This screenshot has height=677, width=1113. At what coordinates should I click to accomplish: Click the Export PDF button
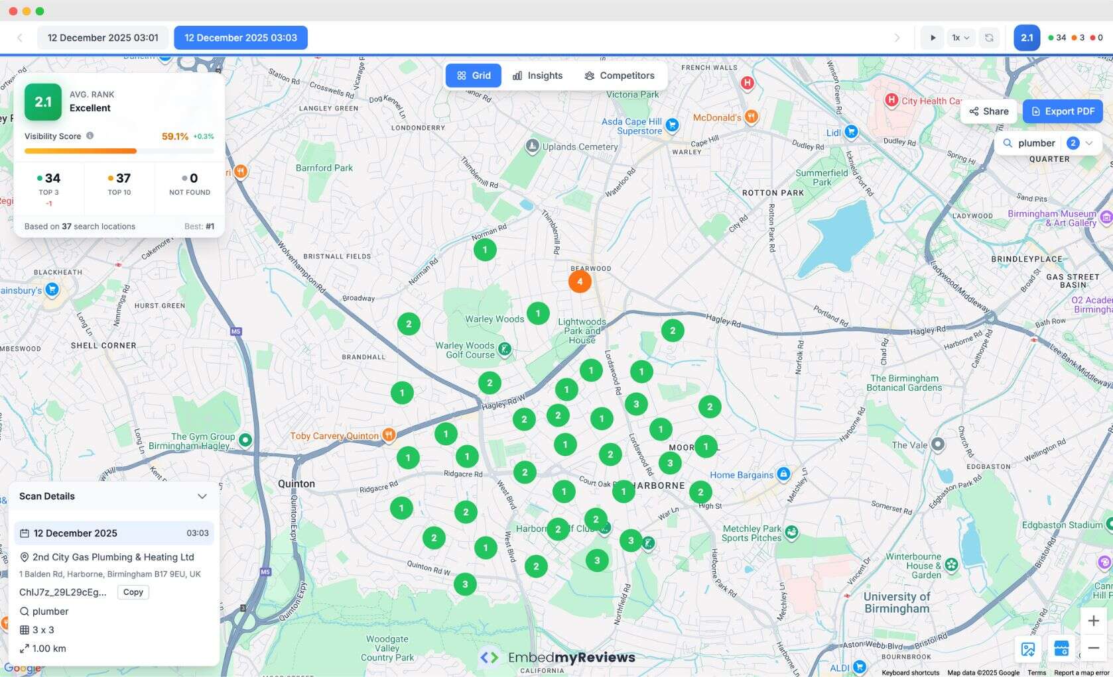coord(1063,111)
